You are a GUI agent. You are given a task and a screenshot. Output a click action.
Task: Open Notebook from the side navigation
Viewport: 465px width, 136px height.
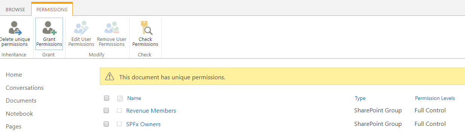click(x=19, y=114)
